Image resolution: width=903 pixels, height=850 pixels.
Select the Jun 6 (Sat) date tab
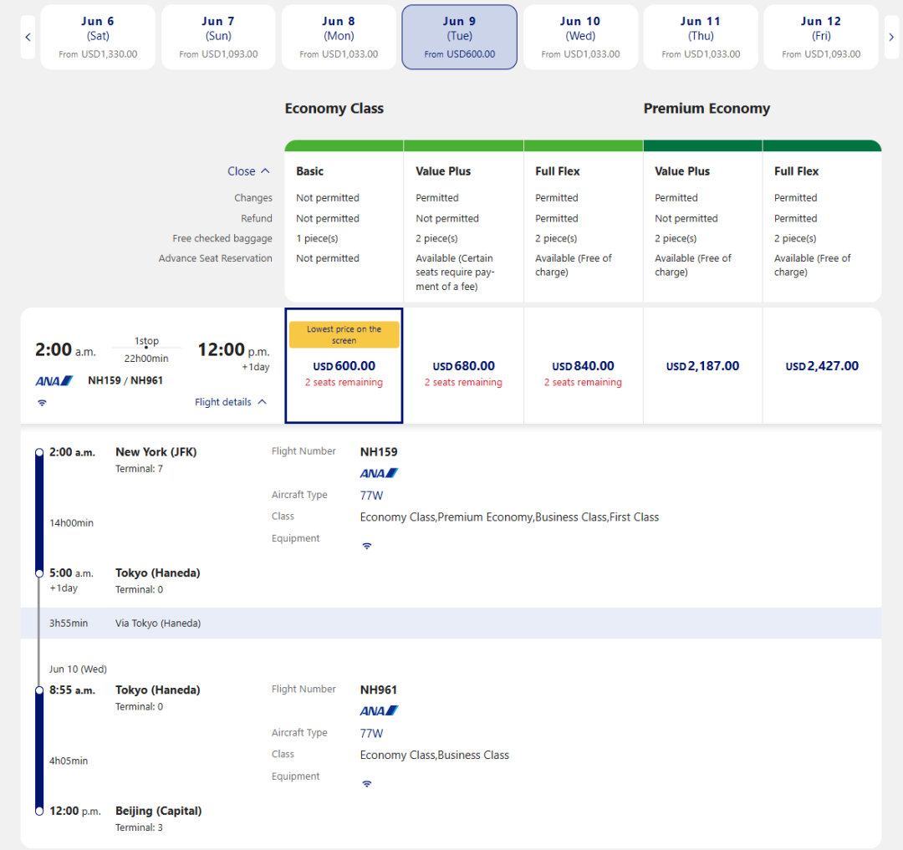[98, 37]
